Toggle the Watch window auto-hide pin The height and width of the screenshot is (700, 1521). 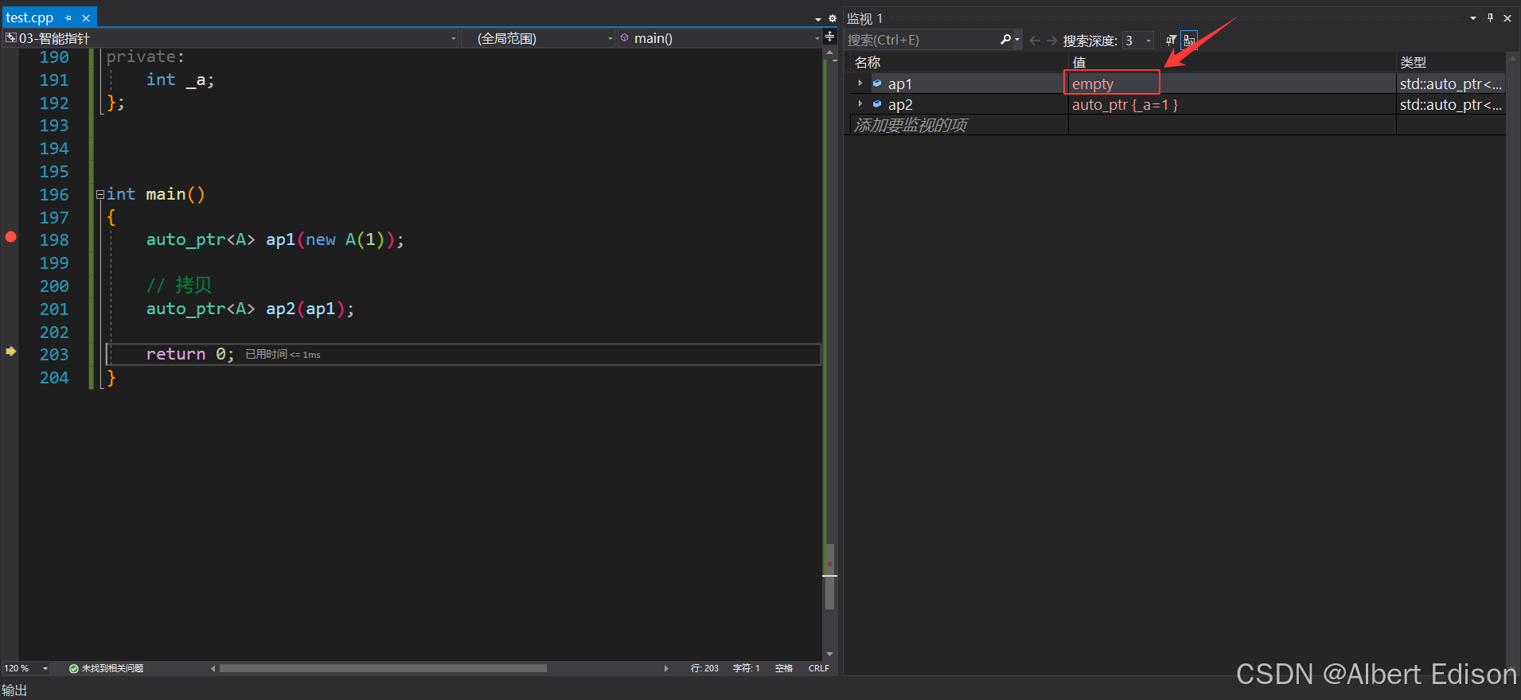click(x=1490, y=17)
